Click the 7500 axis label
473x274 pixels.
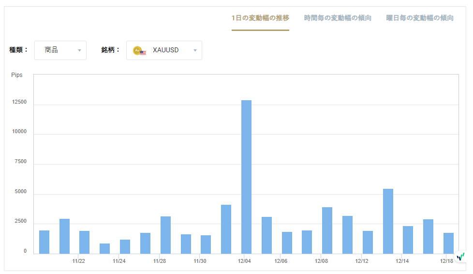coord(20,161)
